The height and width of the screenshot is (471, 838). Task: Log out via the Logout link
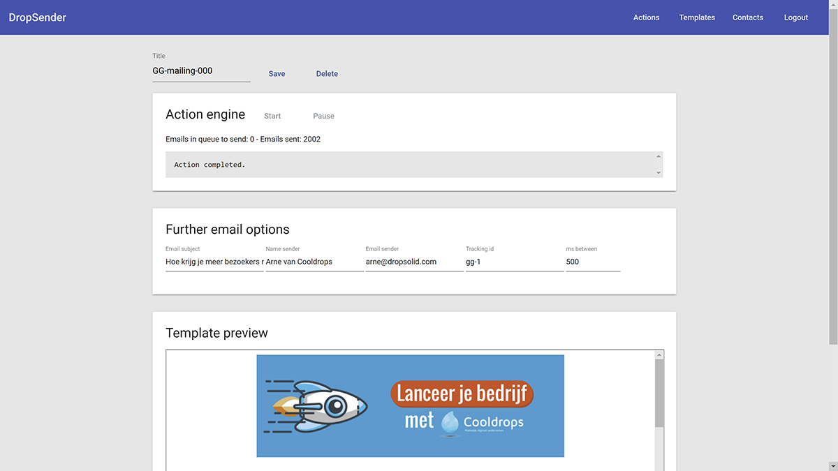point(795,17)
